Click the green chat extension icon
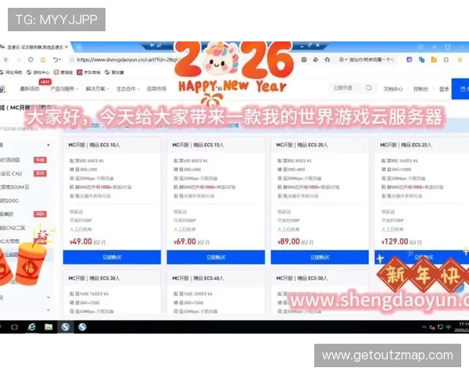The height and width of the screenshot is (375, 469). [446, 60]
